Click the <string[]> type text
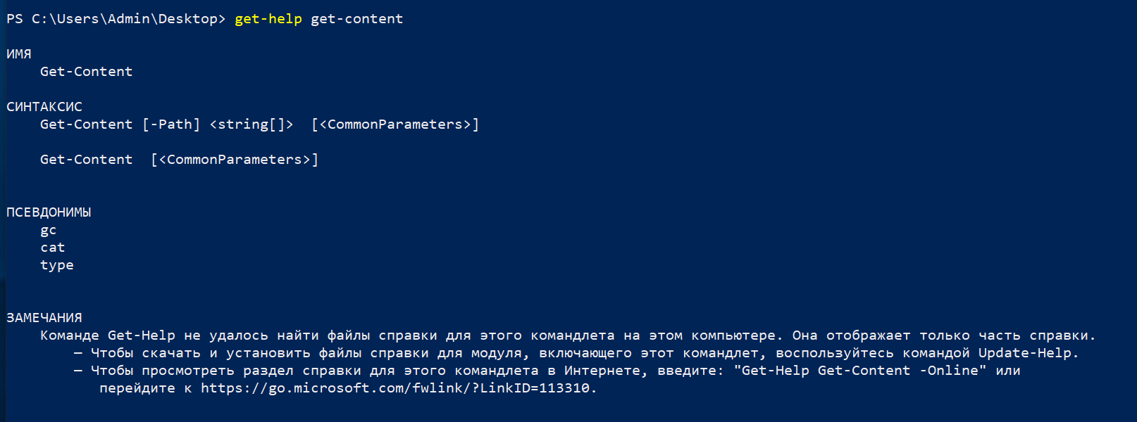The image size is (1137, 422). [251, 124]
